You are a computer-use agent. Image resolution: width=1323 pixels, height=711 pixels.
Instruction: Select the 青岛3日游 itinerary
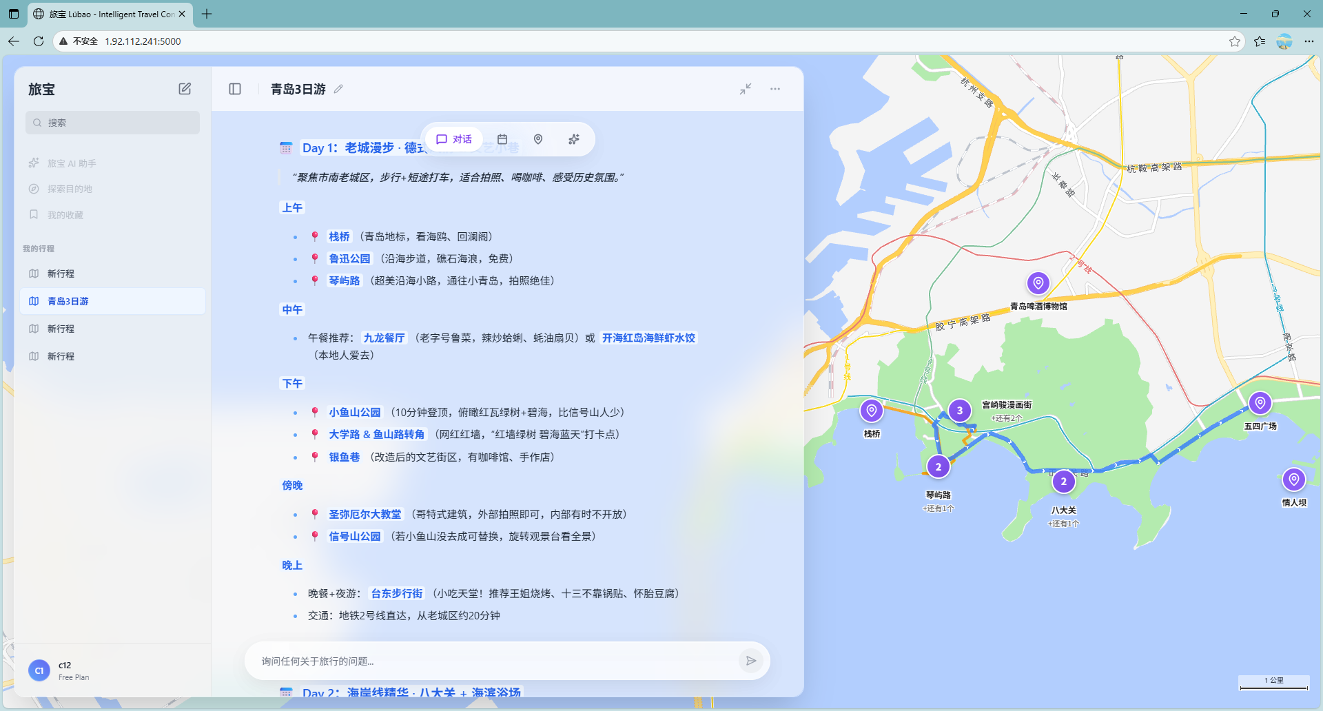(112, 301)
